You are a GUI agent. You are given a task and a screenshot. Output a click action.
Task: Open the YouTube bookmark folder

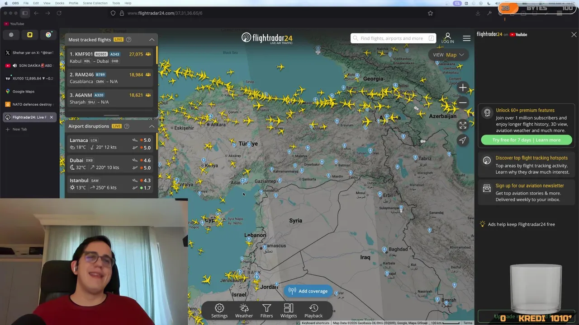tap(14, 24)
